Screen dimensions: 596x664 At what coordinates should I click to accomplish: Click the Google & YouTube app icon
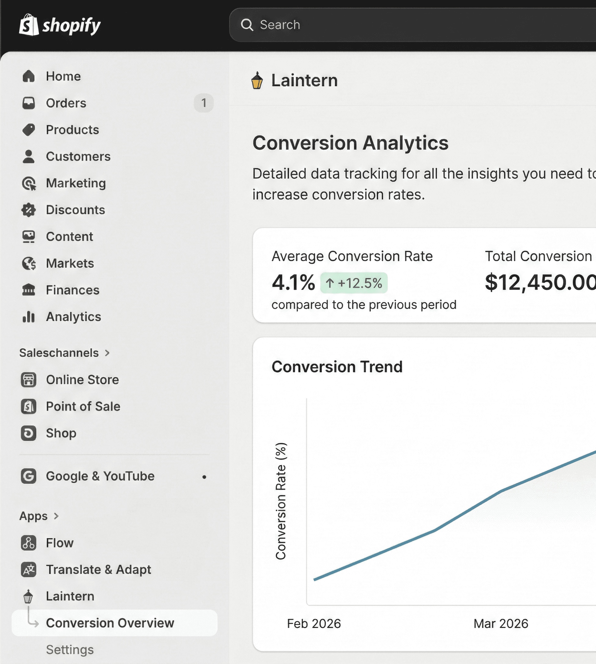pyautogui.click(x=29, y=476)
